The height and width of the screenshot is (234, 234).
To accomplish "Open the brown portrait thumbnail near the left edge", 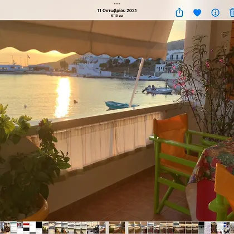I will pyautogui.click(x=7, y=227).
